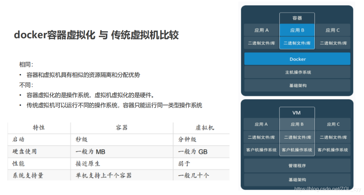The image size is (364, 195).
Task: Click '应用 A' block in the VM diagram
Action: [x=261, y=124]
